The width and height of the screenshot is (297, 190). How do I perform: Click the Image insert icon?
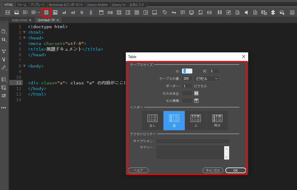pos(17,12)
